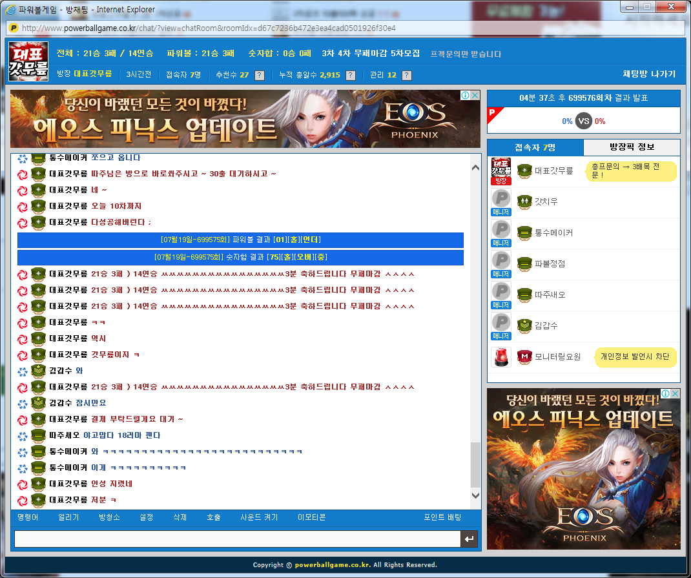The image size is (691, 578).
Task: Click the M badge beside 모니터링요원
Action: pos(524,357)
